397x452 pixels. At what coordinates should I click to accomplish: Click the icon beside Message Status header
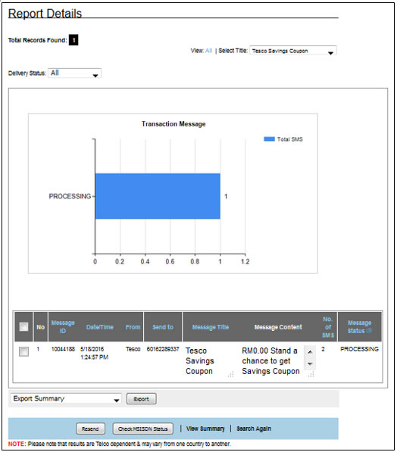coord(369,331)
